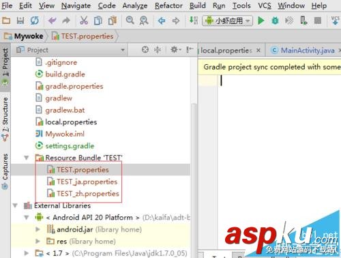Collapse the Resource Bundle 'TEST' node
The image size is (341, 258).
tap(27, 158)
